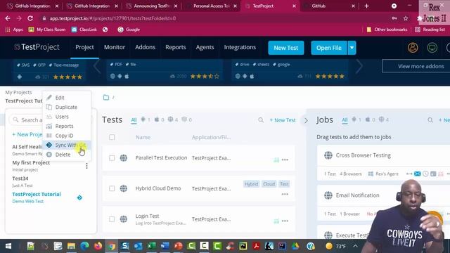Click the globe icon of Cross Browser Testing job
Viewport: 450px width, 253px height.
328,155
